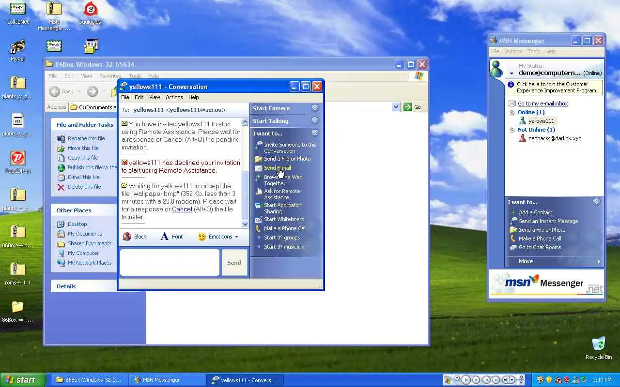
Task: Click the Block contact icon
Action: pyautogui.click(x=127, y=237)
